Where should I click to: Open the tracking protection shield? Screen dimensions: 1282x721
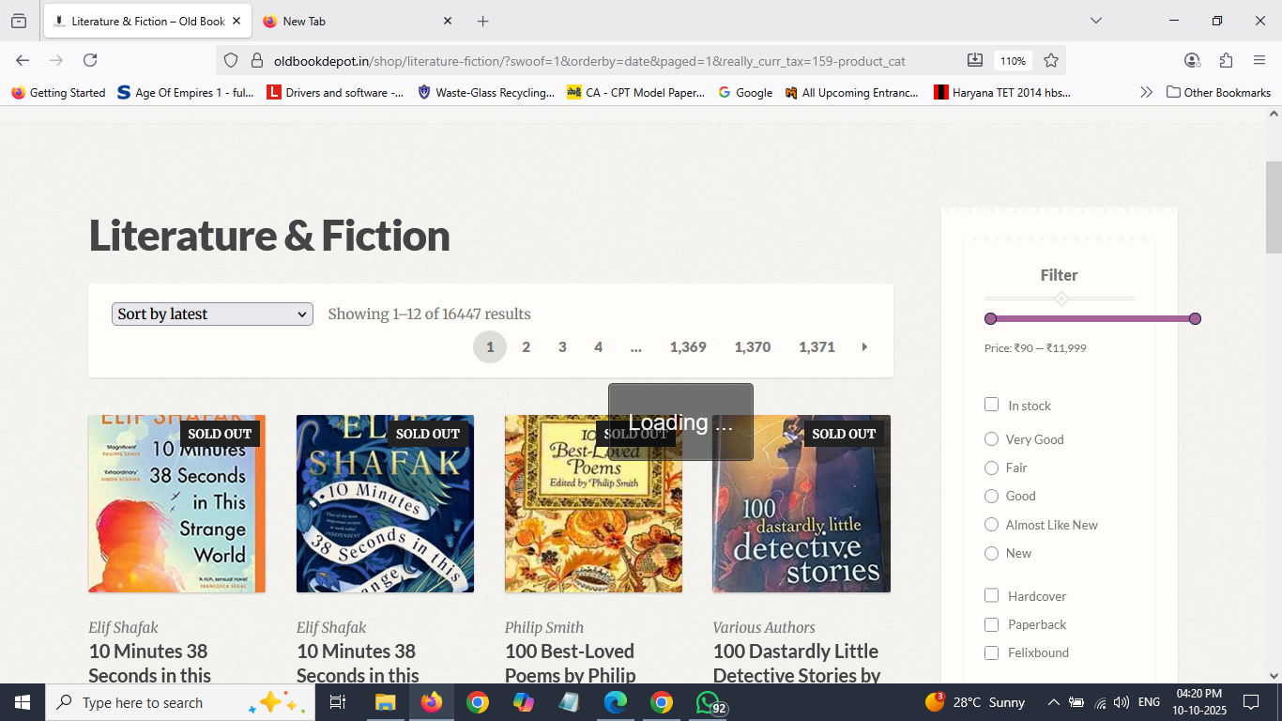[231, 61]
